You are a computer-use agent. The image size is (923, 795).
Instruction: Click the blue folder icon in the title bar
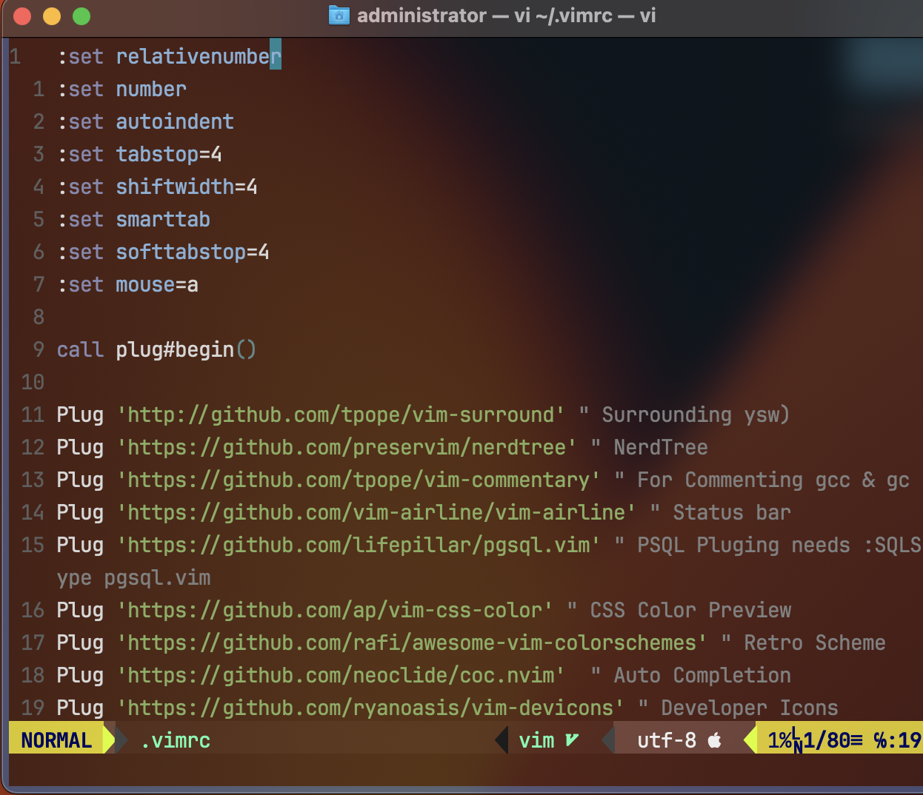(x=339, y=15)
